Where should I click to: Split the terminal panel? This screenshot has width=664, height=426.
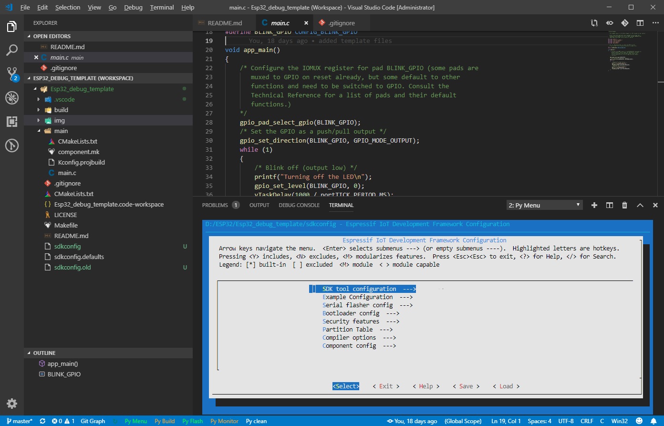610,205
